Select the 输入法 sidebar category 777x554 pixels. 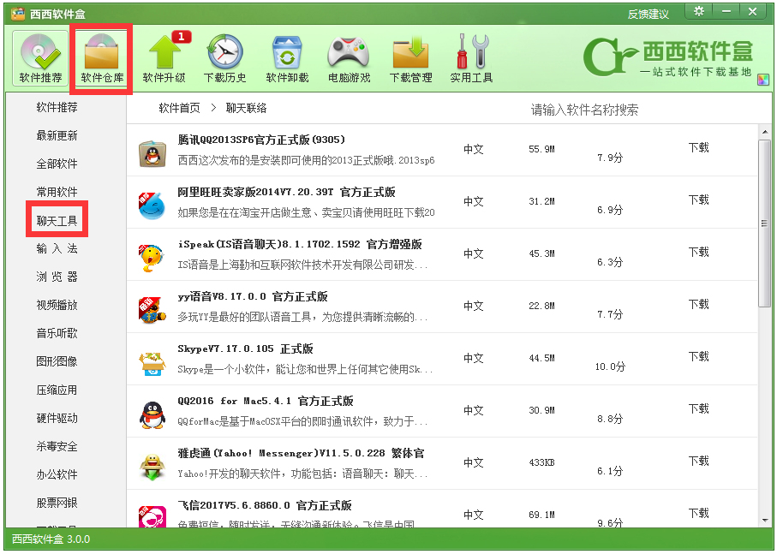click(x=57, y=248)
